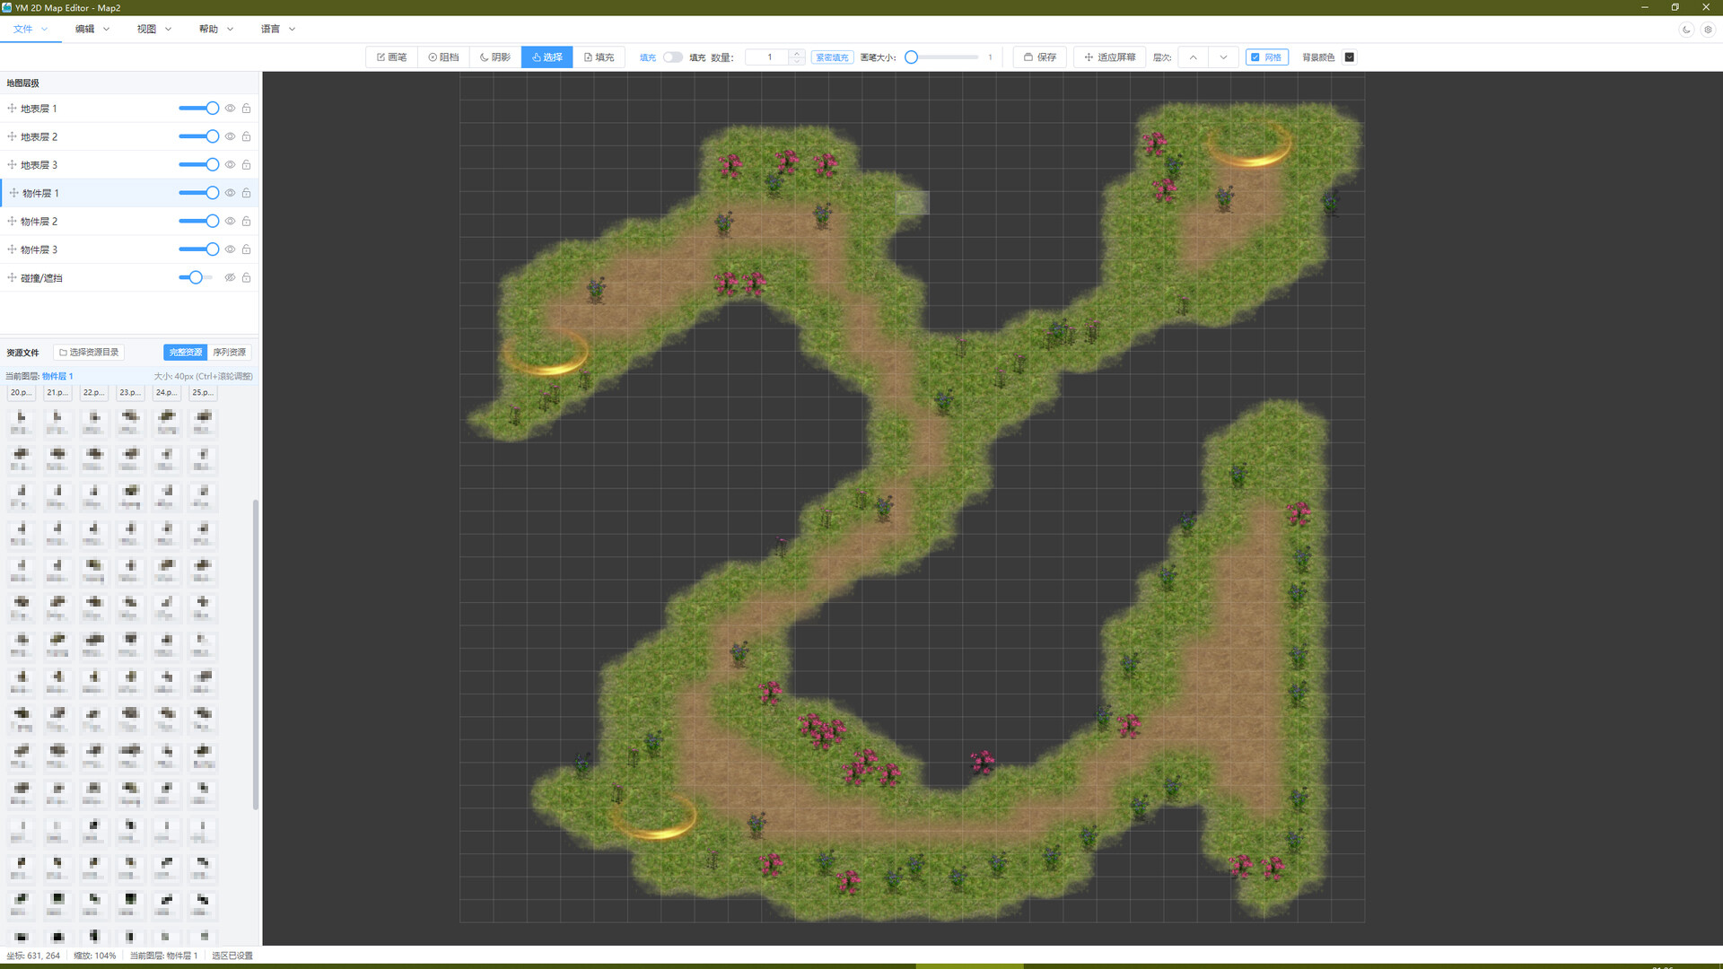This screenshot has width=1723, height=969.
Task: Click the 地表层 3 opacity slider
Action: click(198, 165)
